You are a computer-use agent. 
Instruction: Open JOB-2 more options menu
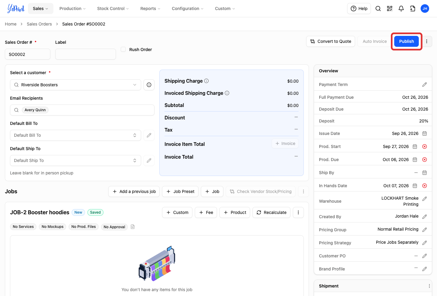coord(298,212)
